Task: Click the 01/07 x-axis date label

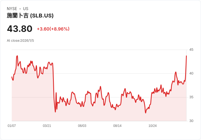Action: coord(12,126)
